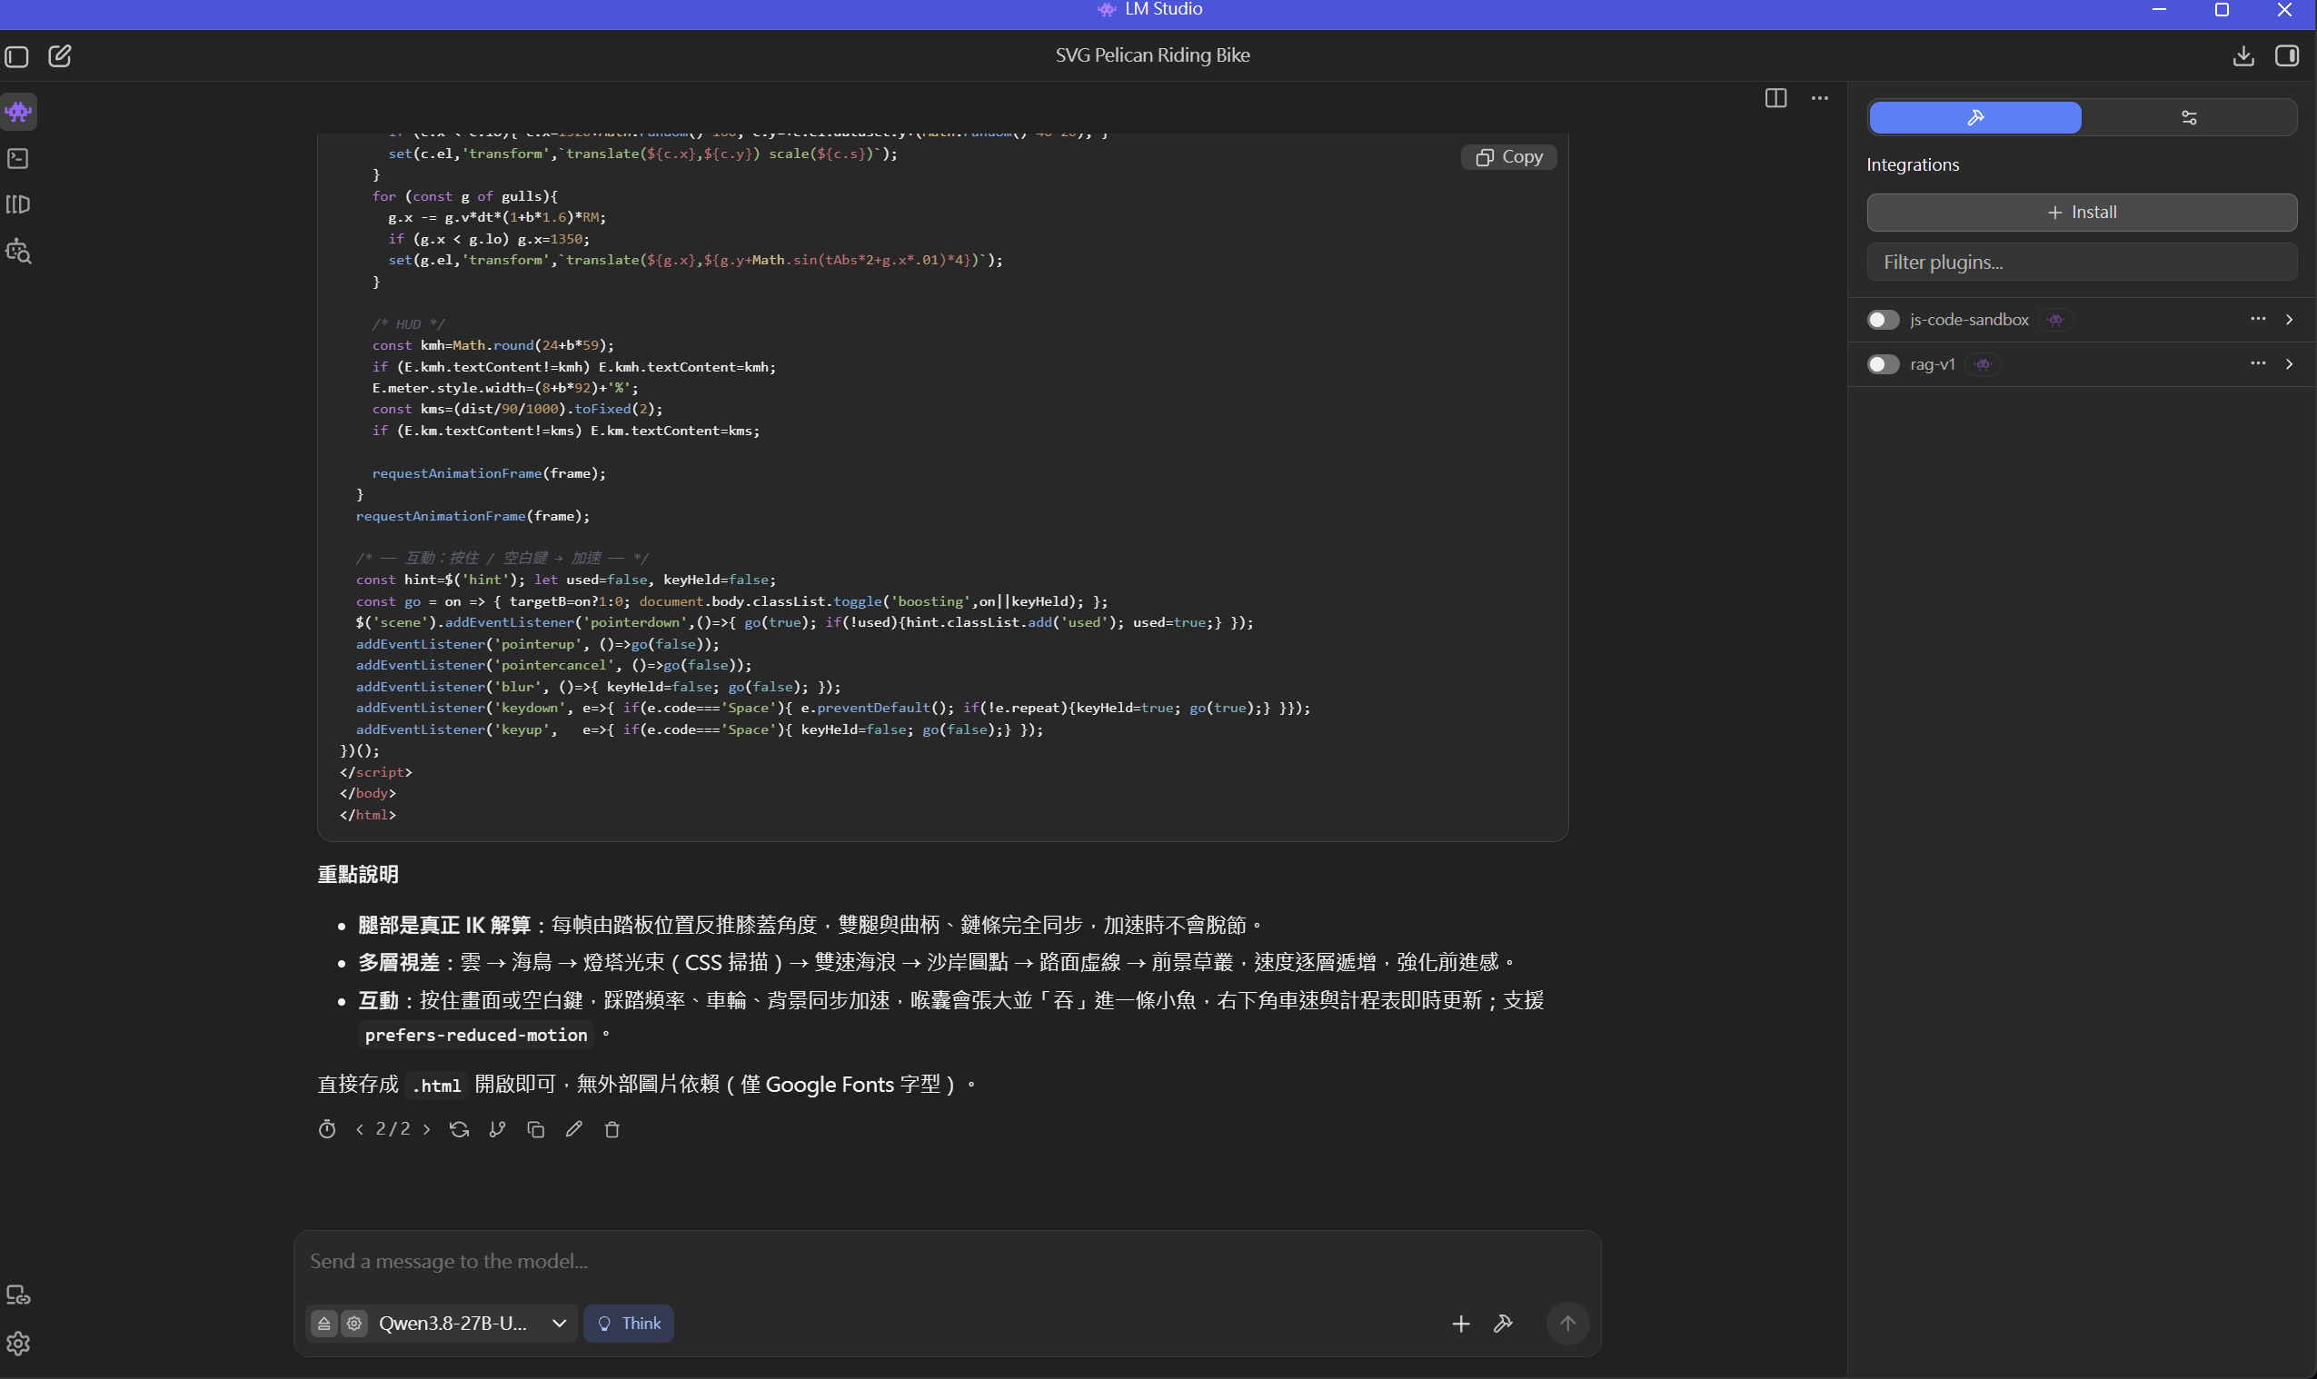Attach a file using the plus icon

point(1461,1324)
